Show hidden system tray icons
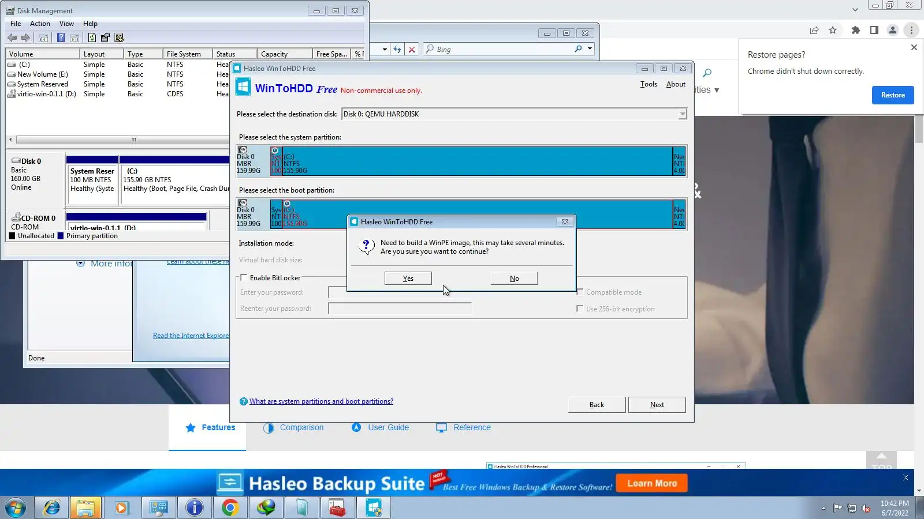Screen dimensions: 924x519 click(x=824, y=508)
